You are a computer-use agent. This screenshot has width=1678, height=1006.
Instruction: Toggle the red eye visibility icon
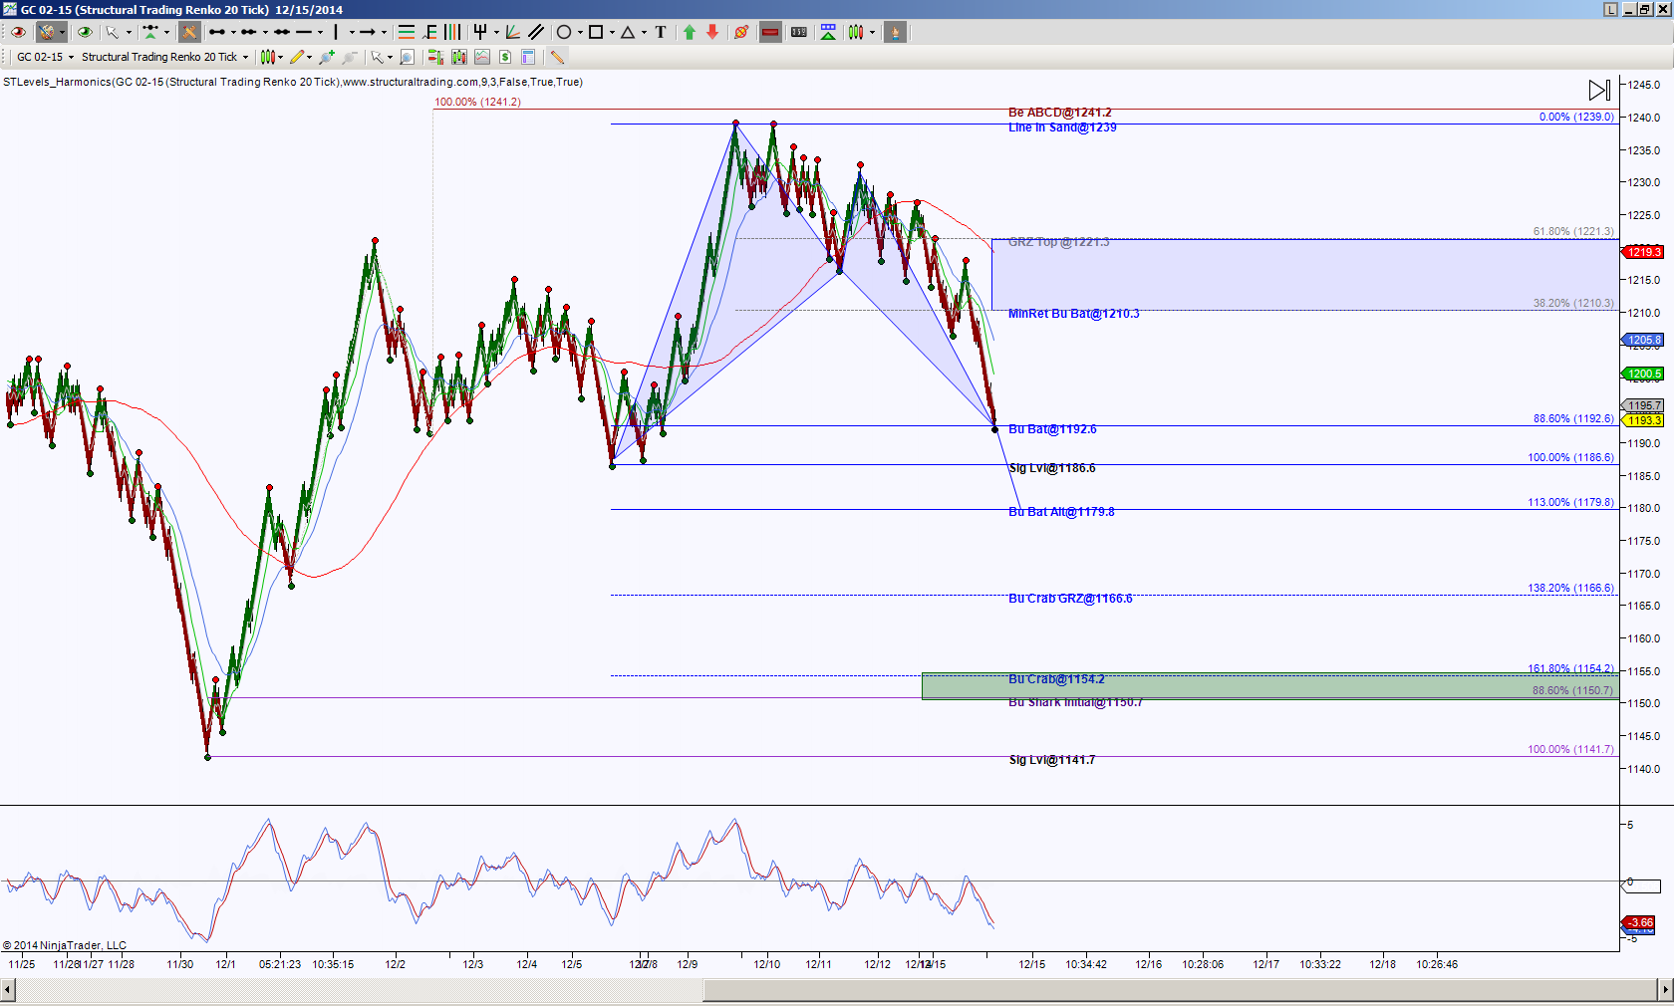pos(18,32)
